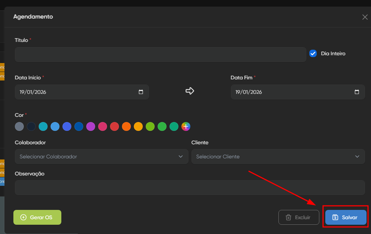Expand the Selecionar Colaborador dropdown
This screenshot has width=371, height=234.
[x=101, y=156]
